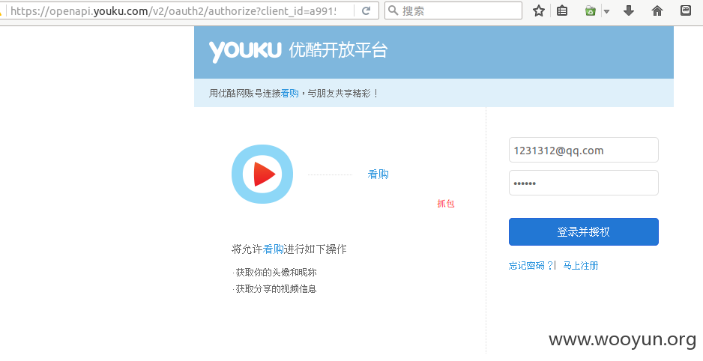Click the text 获取你的头像和昵称

pyautogui.click(x=276, y=273)
